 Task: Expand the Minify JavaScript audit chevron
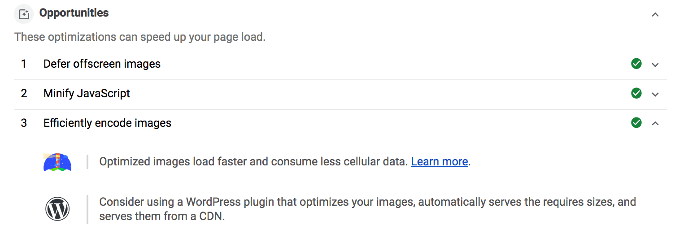click(655, 94)
